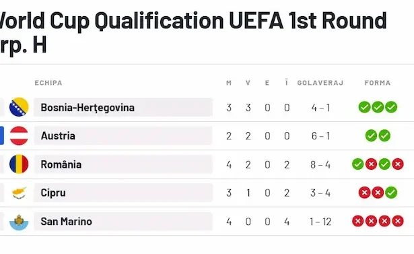Click the San Marino flag icon
Viewport: 414px width, 254px height.
click(x=19, y=222)
